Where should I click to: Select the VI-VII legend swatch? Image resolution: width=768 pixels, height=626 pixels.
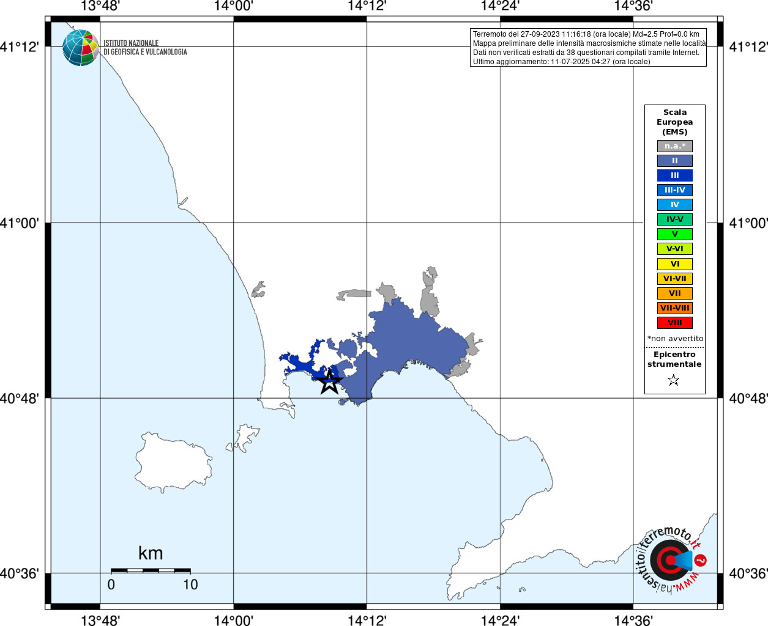pyautogui.click(x=675, y=279)
